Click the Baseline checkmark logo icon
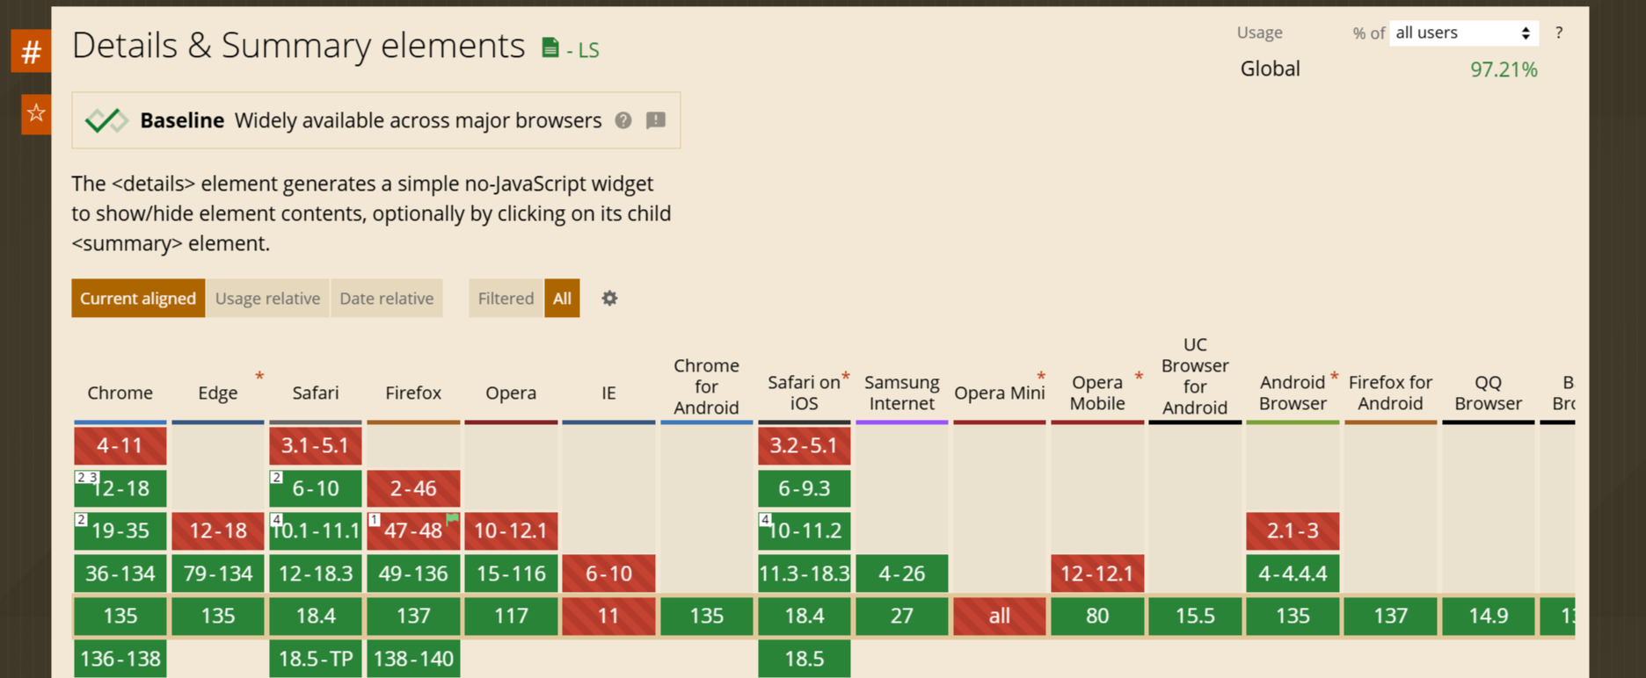 pos(106,120)
